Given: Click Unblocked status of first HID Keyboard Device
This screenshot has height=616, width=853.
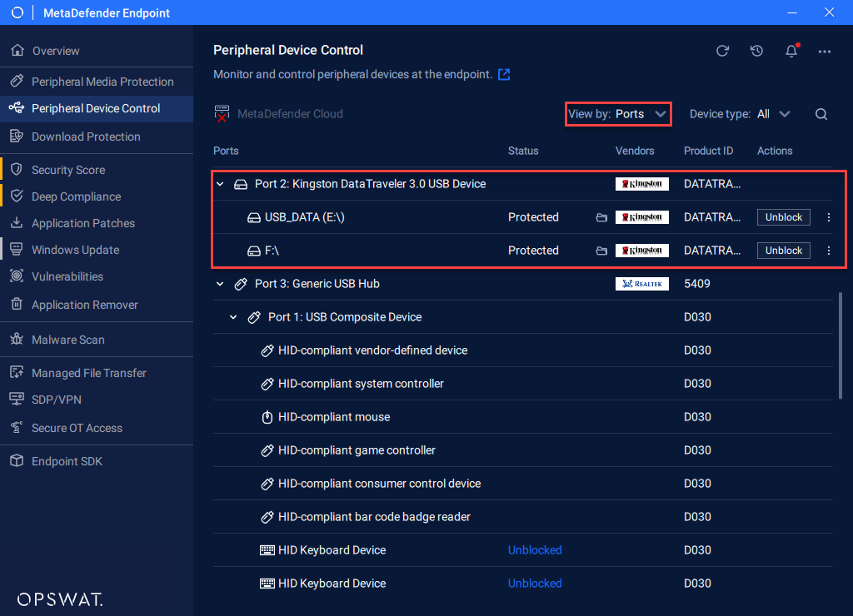Looking at the screenshot, I should [535, 550].
